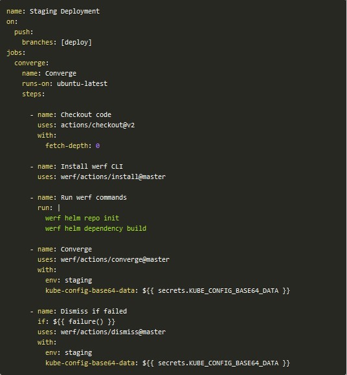Screen dimensions: 347x375
Task: Click the last secrets.KUBE_CONFIG_BASE64_DATA expression
Action: tap(216, 363)
